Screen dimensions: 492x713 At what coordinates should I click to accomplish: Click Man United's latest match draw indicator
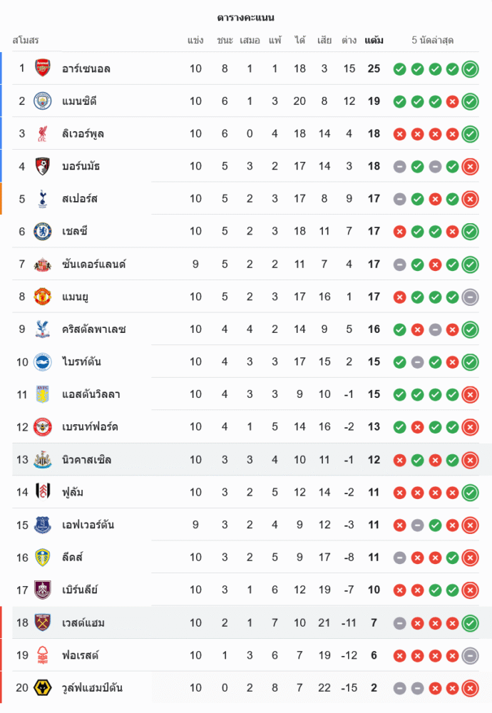click(x=470, y=297)
